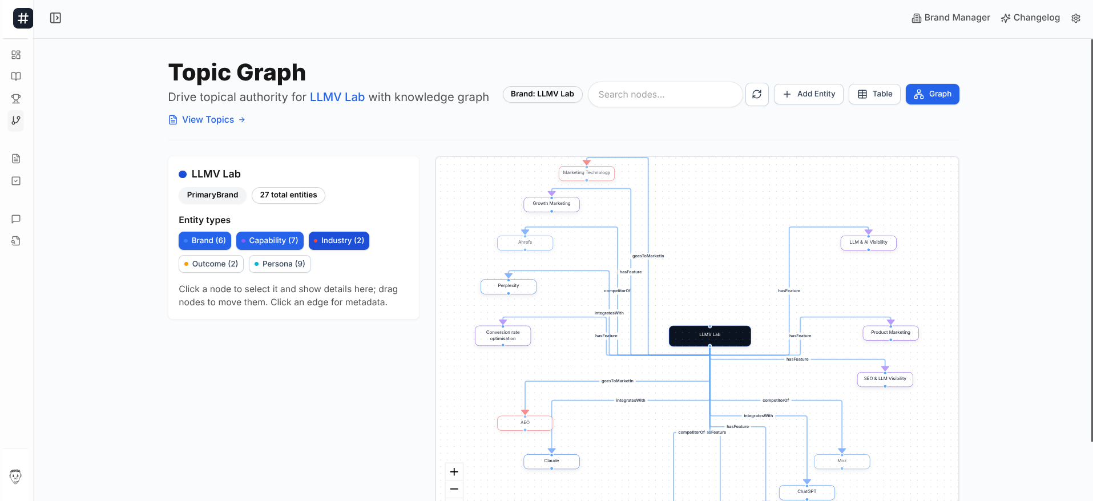Select the Ahrefs node
Viewport: 1093px width, 501px height.
(525, 243)
